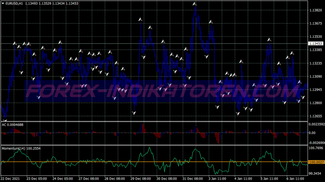Click the lowest down arrow near 4 Jan
Image resolution: width=325 pixels, height=182 pixels.
pyautogui.click(x=238, y=114)
